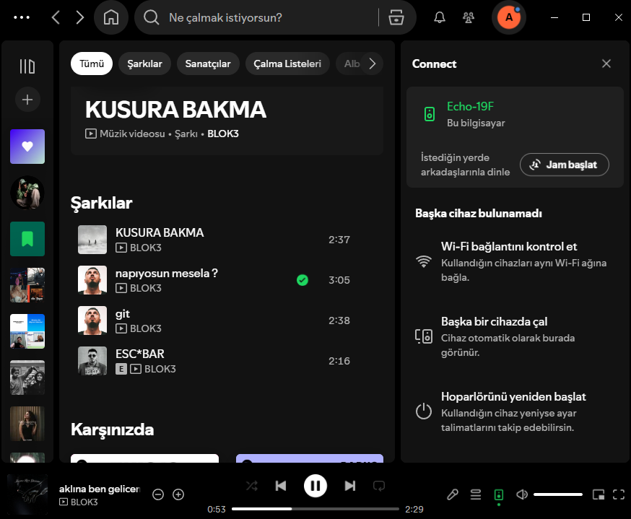The image size is (631, 519).
Task: Open 'Başka bir cihazda çal' help item
Action: tap(515, 336)
